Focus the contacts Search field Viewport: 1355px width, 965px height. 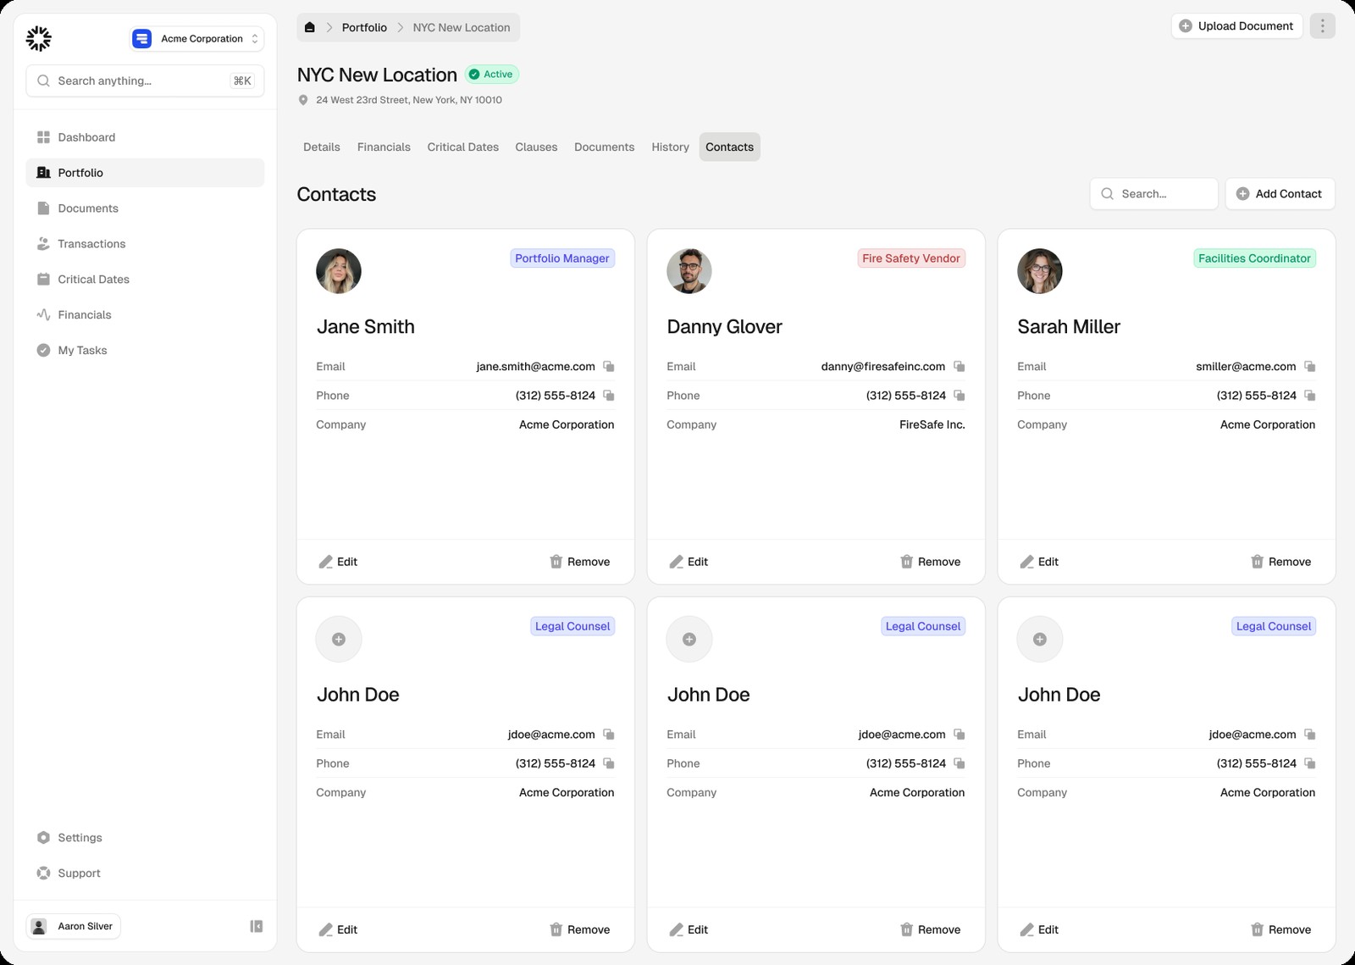coord(1153,194)
